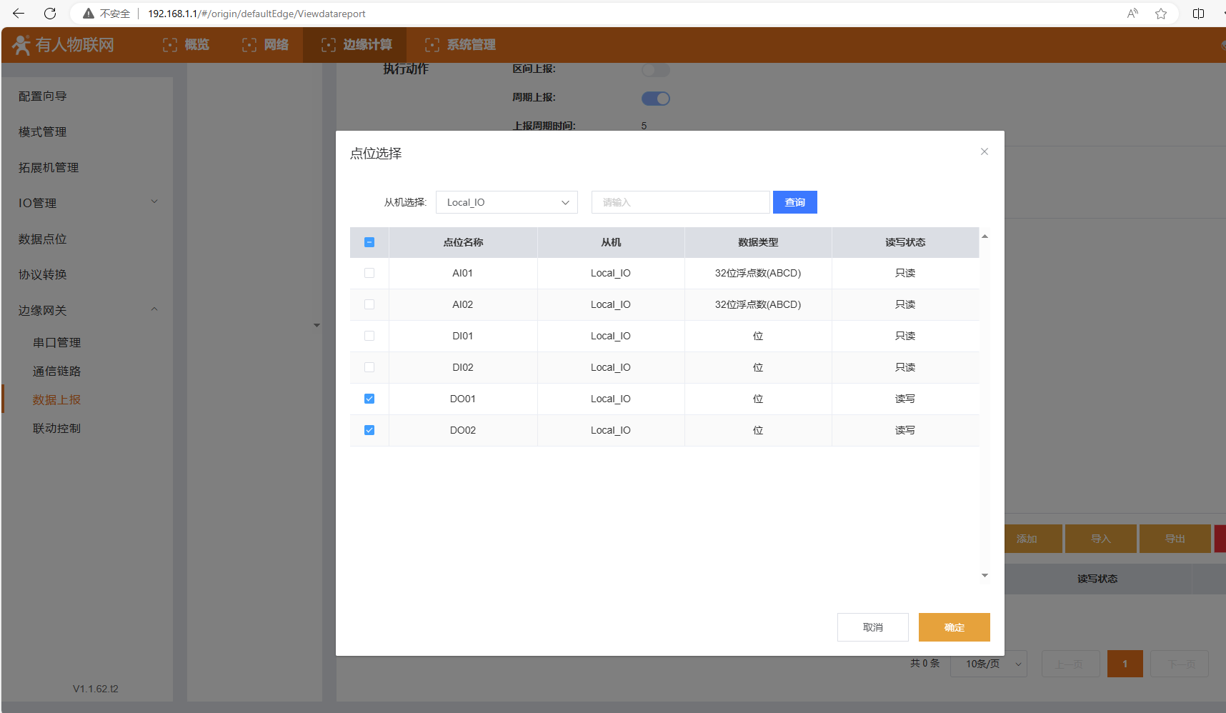Click the read aloud icon in address bar
This screenshot has height=713, width=1226.
click(1132, 14)
